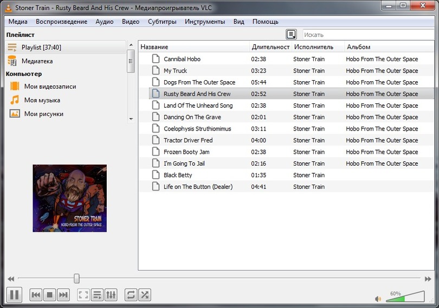Screen dimensions: 439x308
Task: Open extended settings equalizer icon
Action: point(111,294)
